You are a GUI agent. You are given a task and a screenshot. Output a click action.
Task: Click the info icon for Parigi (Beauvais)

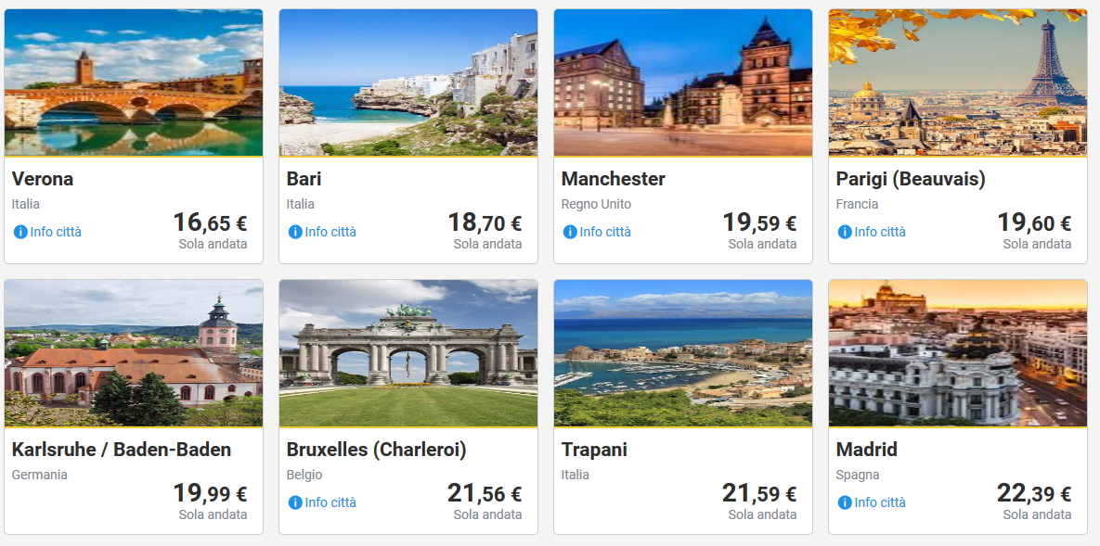pos(845,232)
